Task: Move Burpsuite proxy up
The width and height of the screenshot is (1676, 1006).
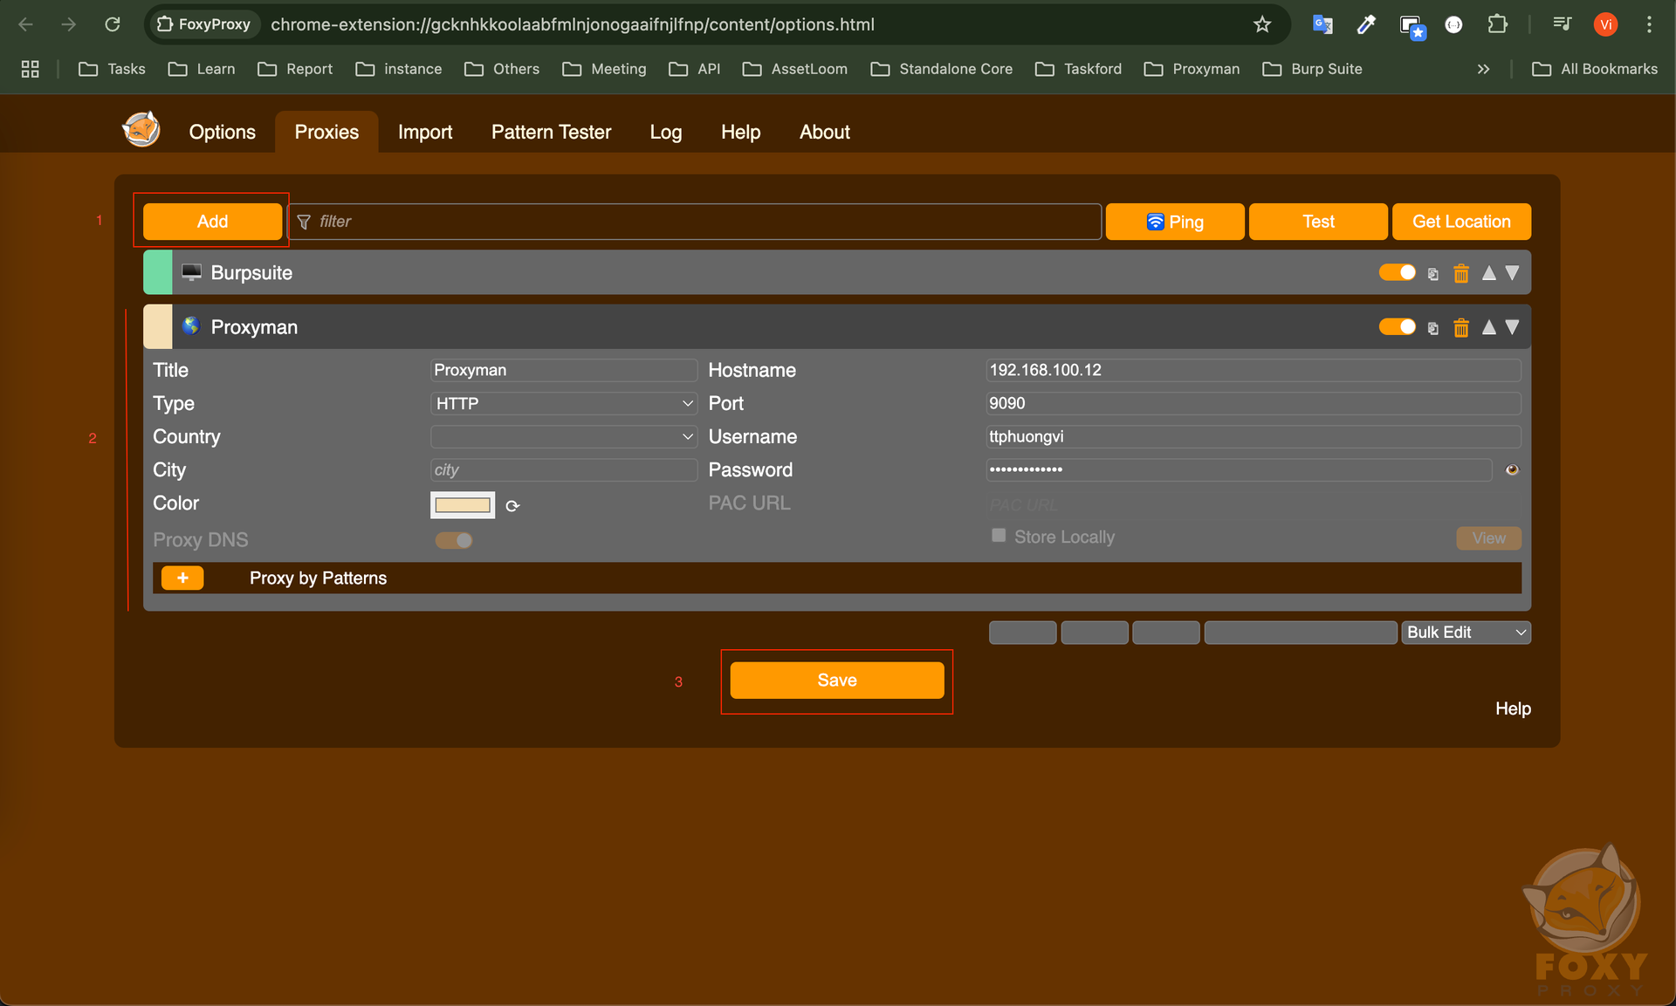Action: (1489, 273)
